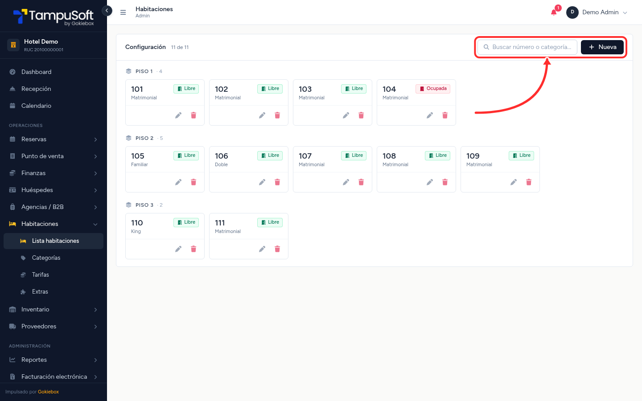The height and width of the screenshot is (401, 642).
Task: Click the Libre badge on room 111
Action: pyautogui.click(x=270, y=222)
